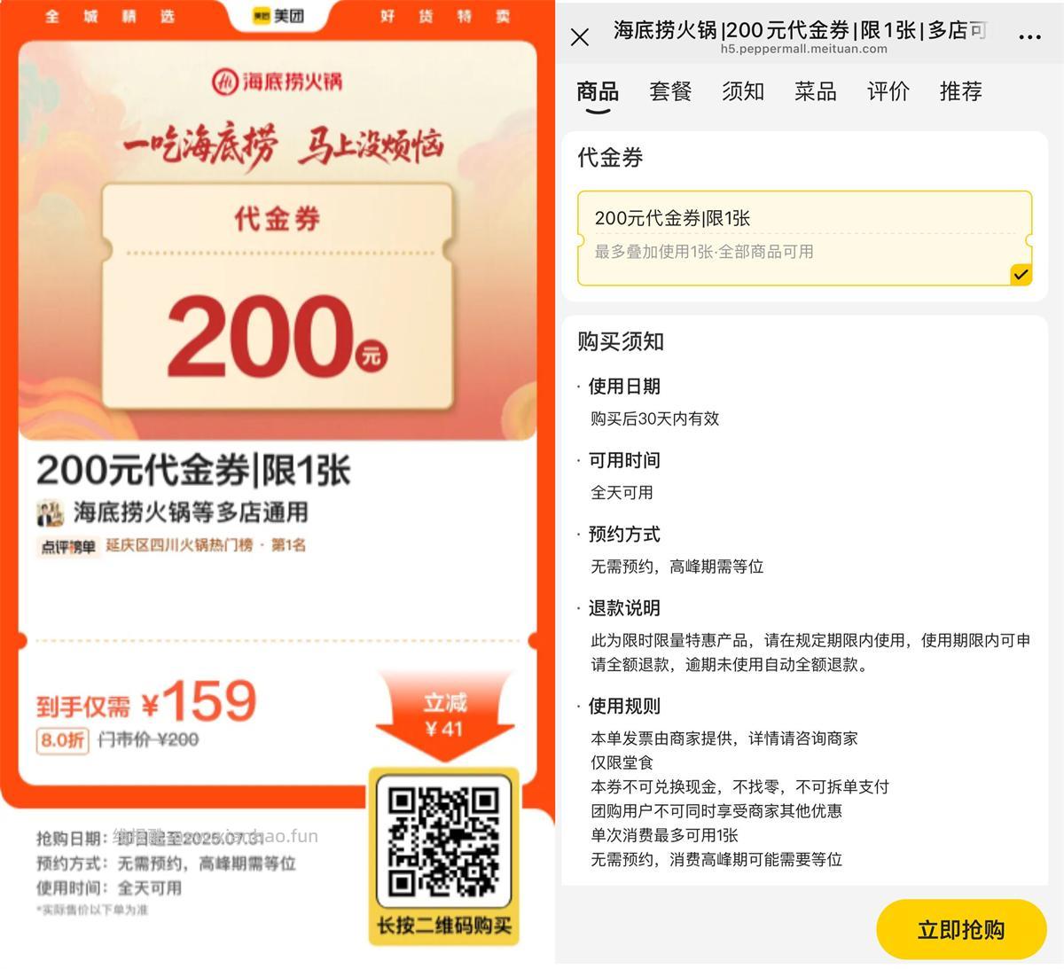1064x969 pixels.
Task: Click the 立即抢购 buy button
Action: (x=961, y=929)
